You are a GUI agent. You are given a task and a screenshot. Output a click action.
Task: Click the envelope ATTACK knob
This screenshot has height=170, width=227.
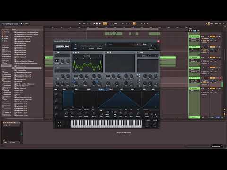pos(66,113)
